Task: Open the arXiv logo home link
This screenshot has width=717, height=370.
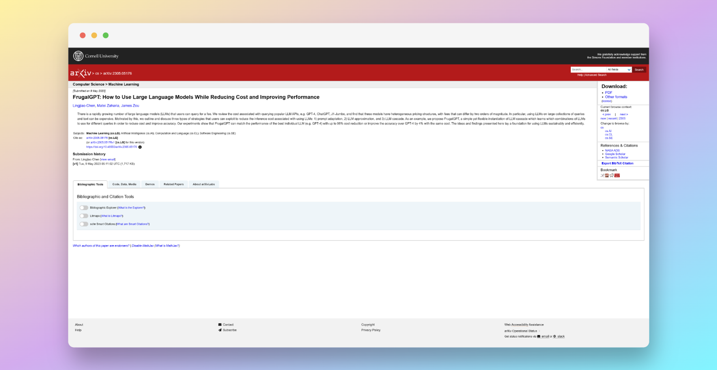Action: pyautogui.click(x=81, y=73)
